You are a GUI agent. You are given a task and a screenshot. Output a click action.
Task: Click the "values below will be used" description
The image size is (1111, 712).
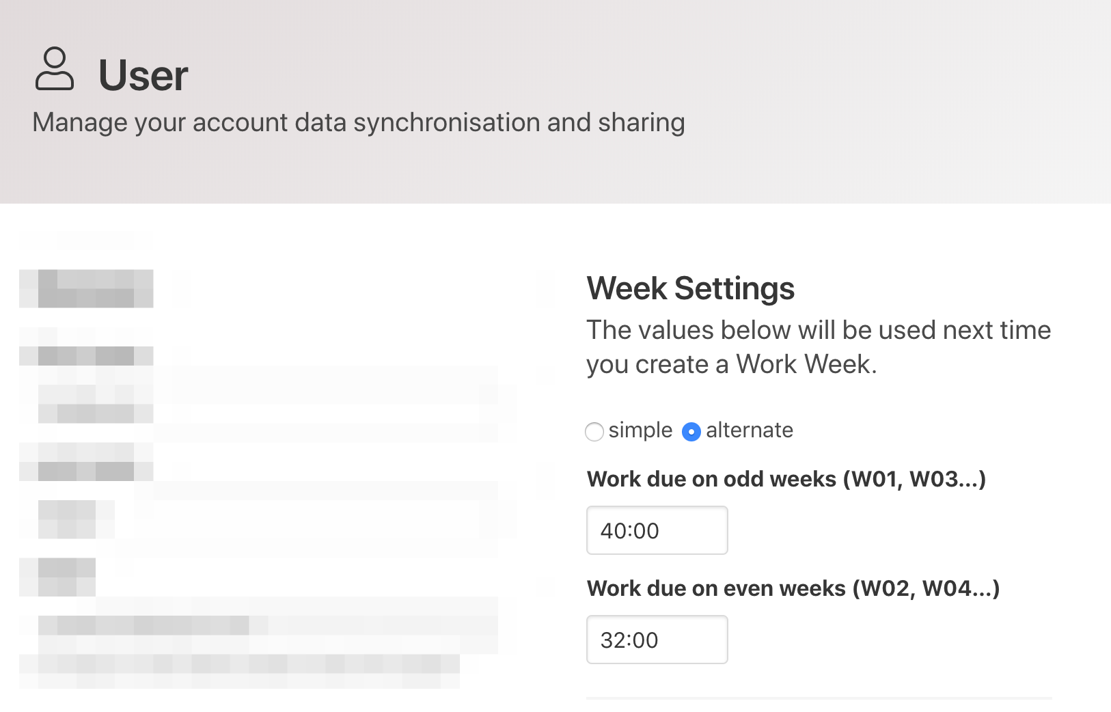[x=818, y=347]
